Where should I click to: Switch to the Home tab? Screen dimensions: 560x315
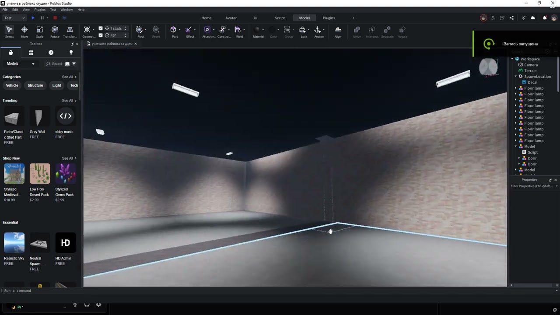206,18
